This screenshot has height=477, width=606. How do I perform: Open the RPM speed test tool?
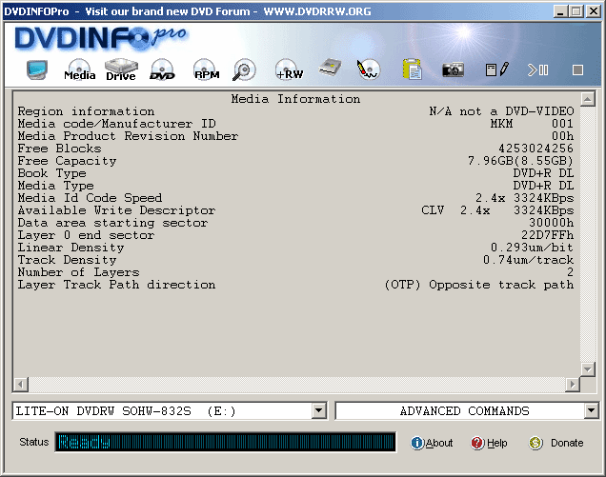[x=207, y=70]
